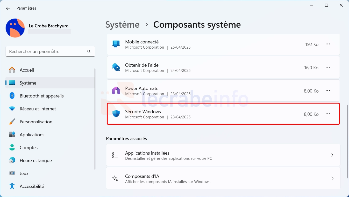The height and width of the screenshot is (197, 349).
Task: Open more options for Mobile connecté
Action: coord(327,44)
